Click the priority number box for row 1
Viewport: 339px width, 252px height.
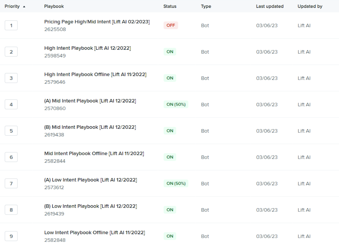[11, 25]
